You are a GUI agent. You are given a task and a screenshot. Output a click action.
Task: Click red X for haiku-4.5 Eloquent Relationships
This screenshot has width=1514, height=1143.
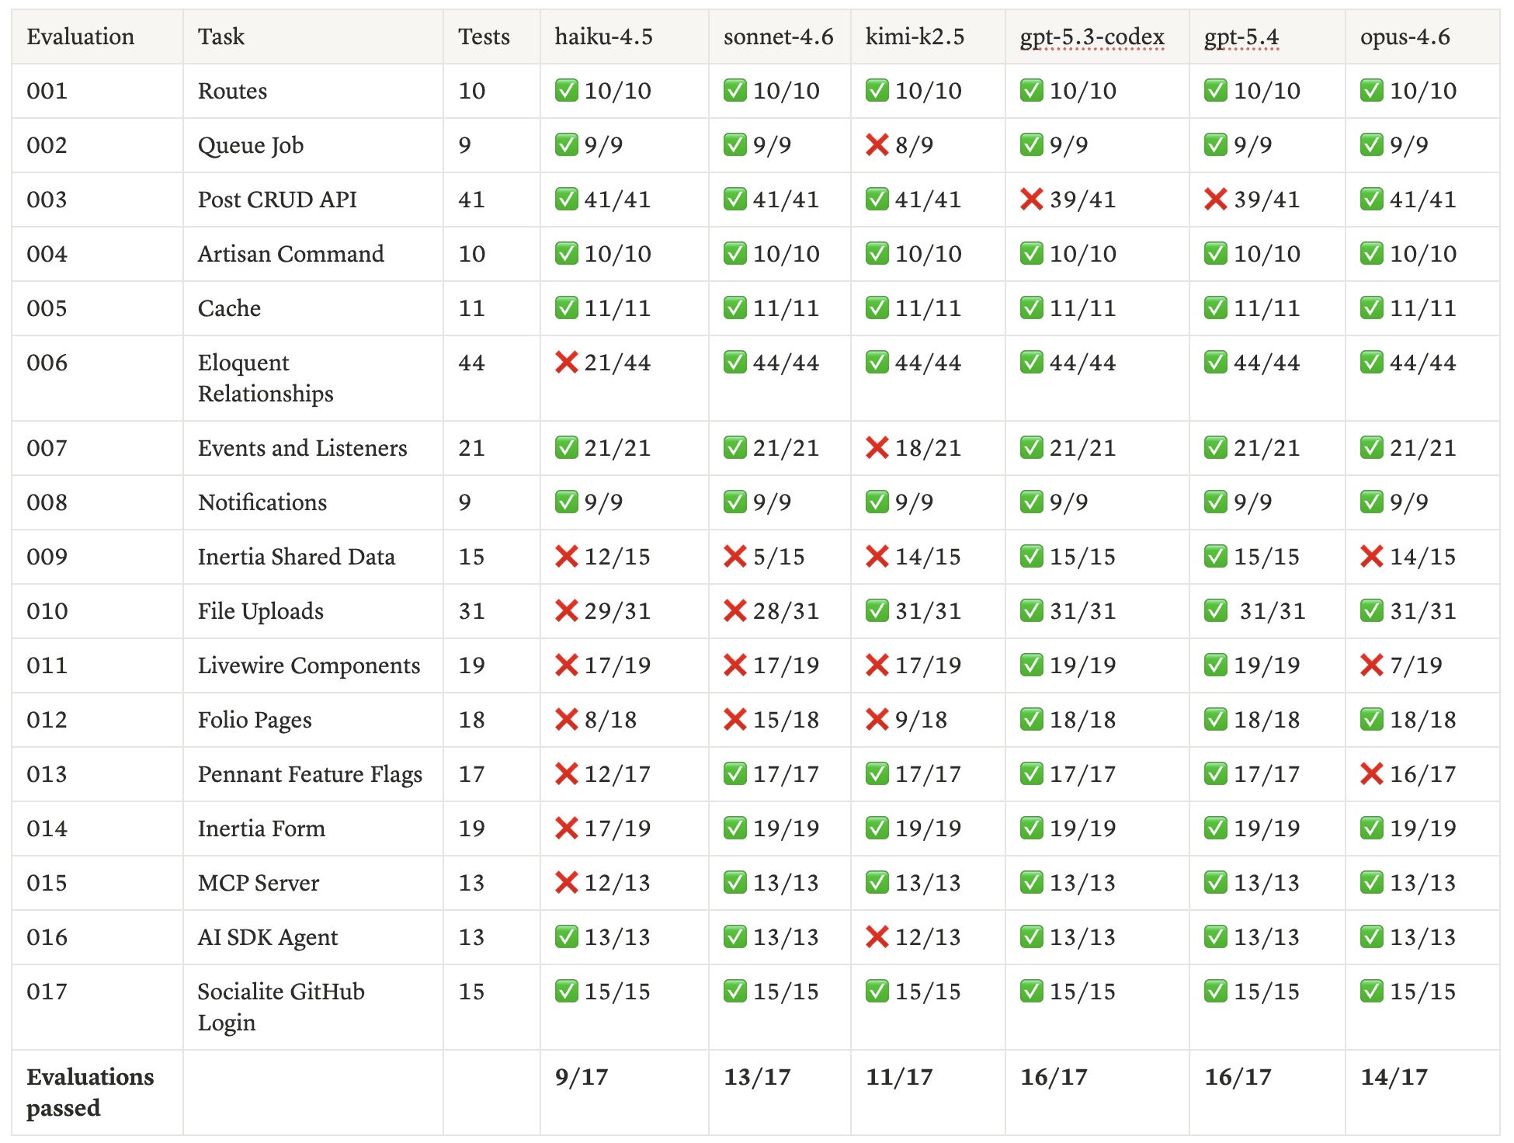(566, 363)
